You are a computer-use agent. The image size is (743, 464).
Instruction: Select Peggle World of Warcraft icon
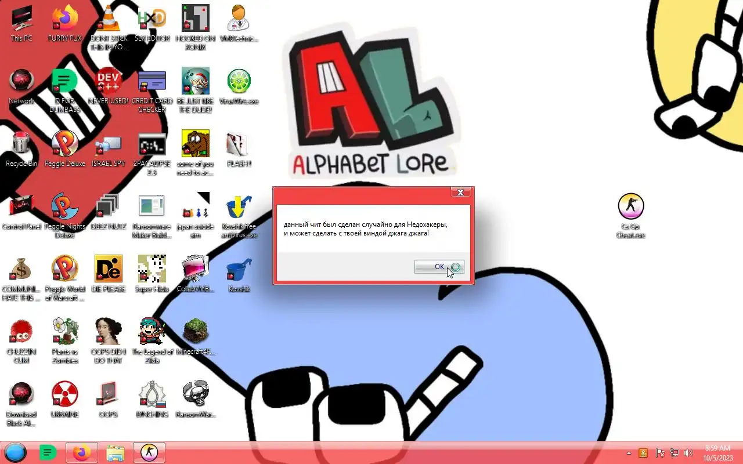[65, 278]
